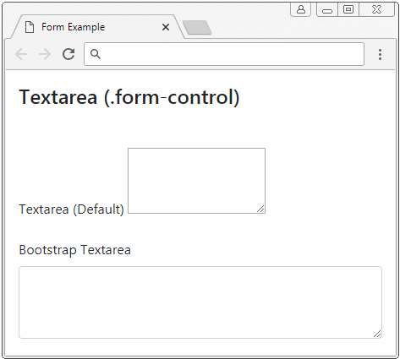Open the three-dot browser menu
The width and height of the screenshot is (400, 359).
380,54
